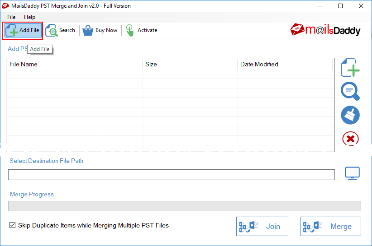Click the File Name column header
Image resolution: width=372 pixels, height=246 pixels.
74,64
